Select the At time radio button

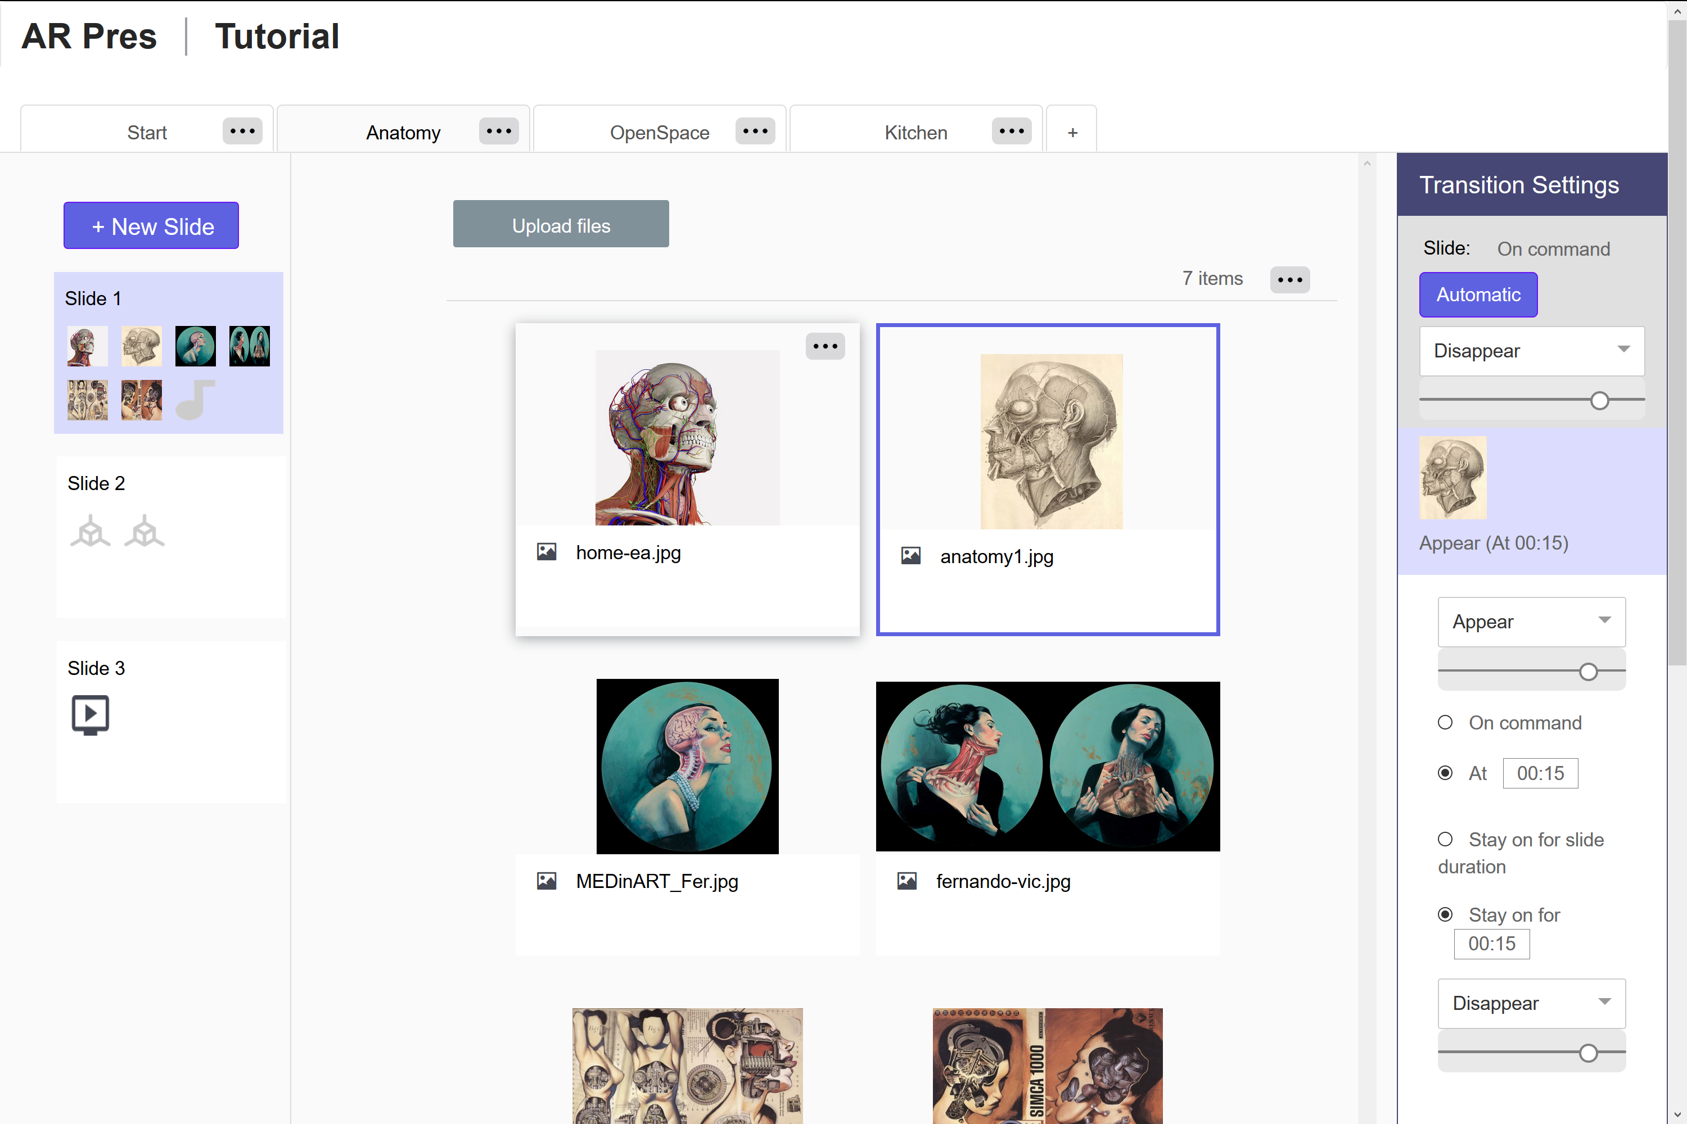point(1446,772)
